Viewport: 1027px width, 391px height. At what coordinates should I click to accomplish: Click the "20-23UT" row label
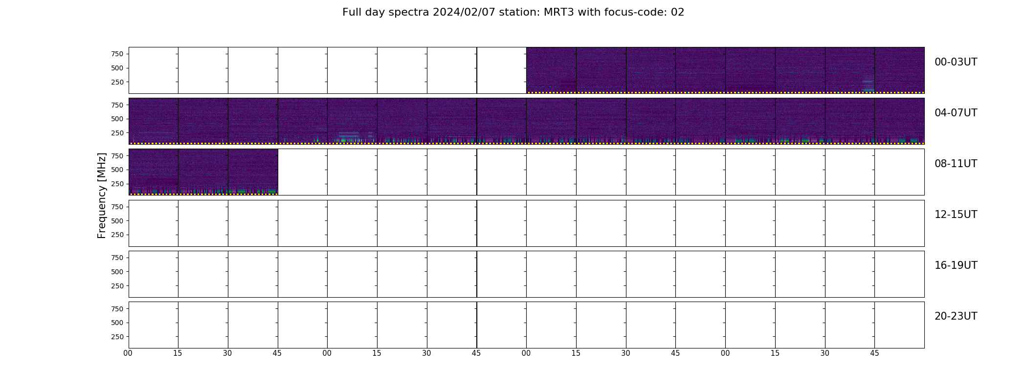coord(956,316)
